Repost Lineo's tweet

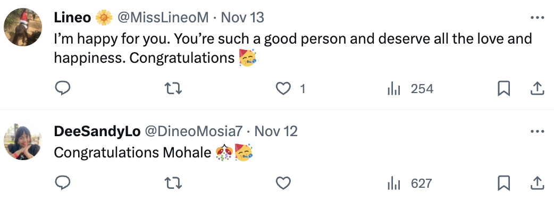173,88
